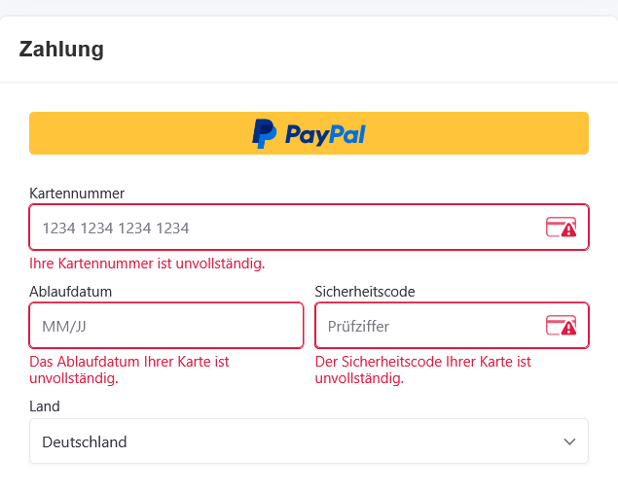Expand the Land dropdown chevron arrow
This screenshot has width=618, height=493.
coord(570,442)
